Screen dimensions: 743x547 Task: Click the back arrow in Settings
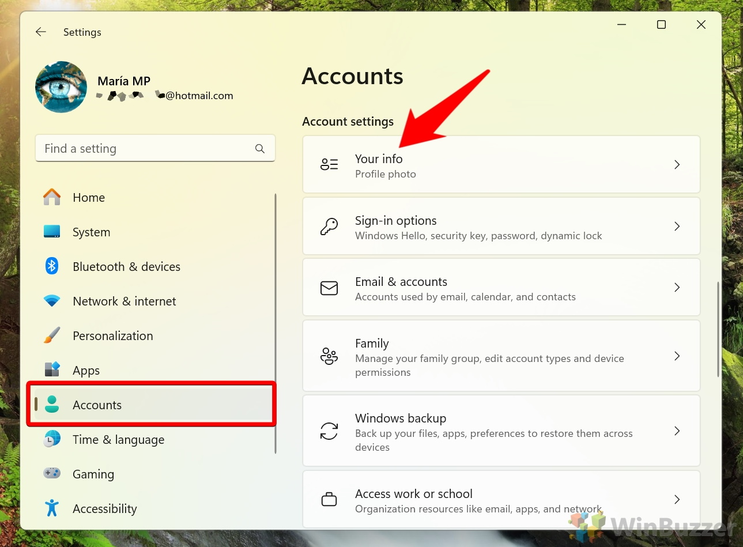[41, 32]
